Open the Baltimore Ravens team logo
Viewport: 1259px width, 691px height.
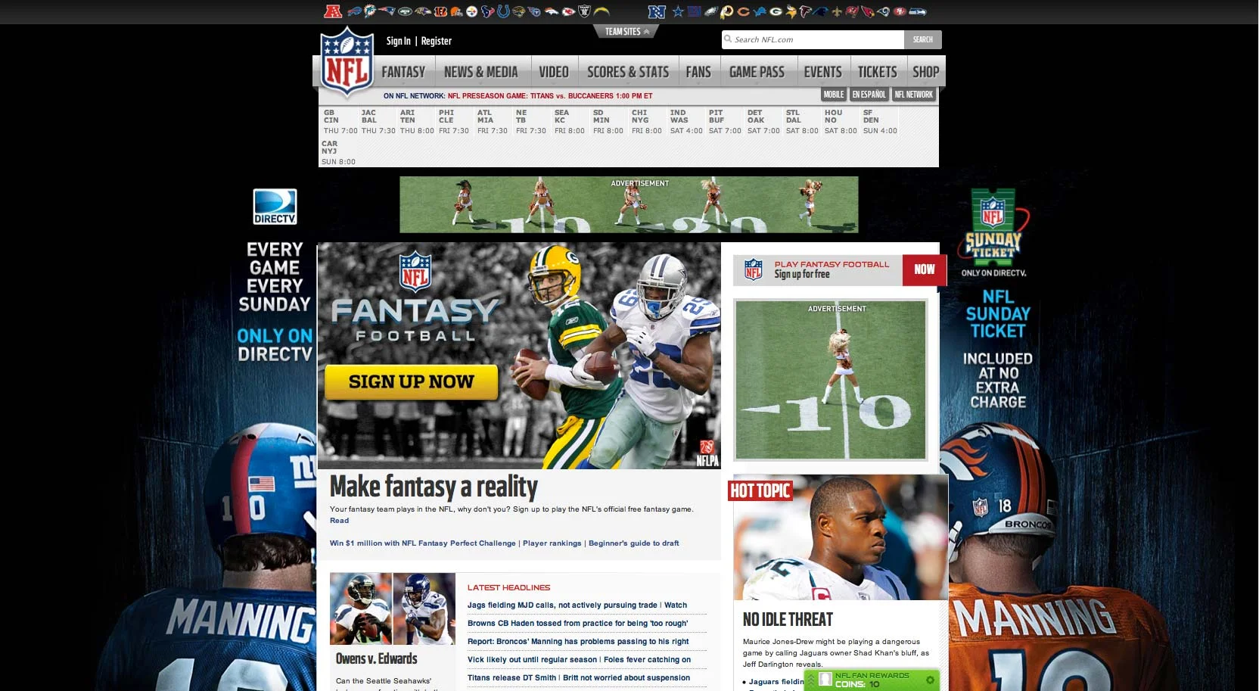coord(423,11)
